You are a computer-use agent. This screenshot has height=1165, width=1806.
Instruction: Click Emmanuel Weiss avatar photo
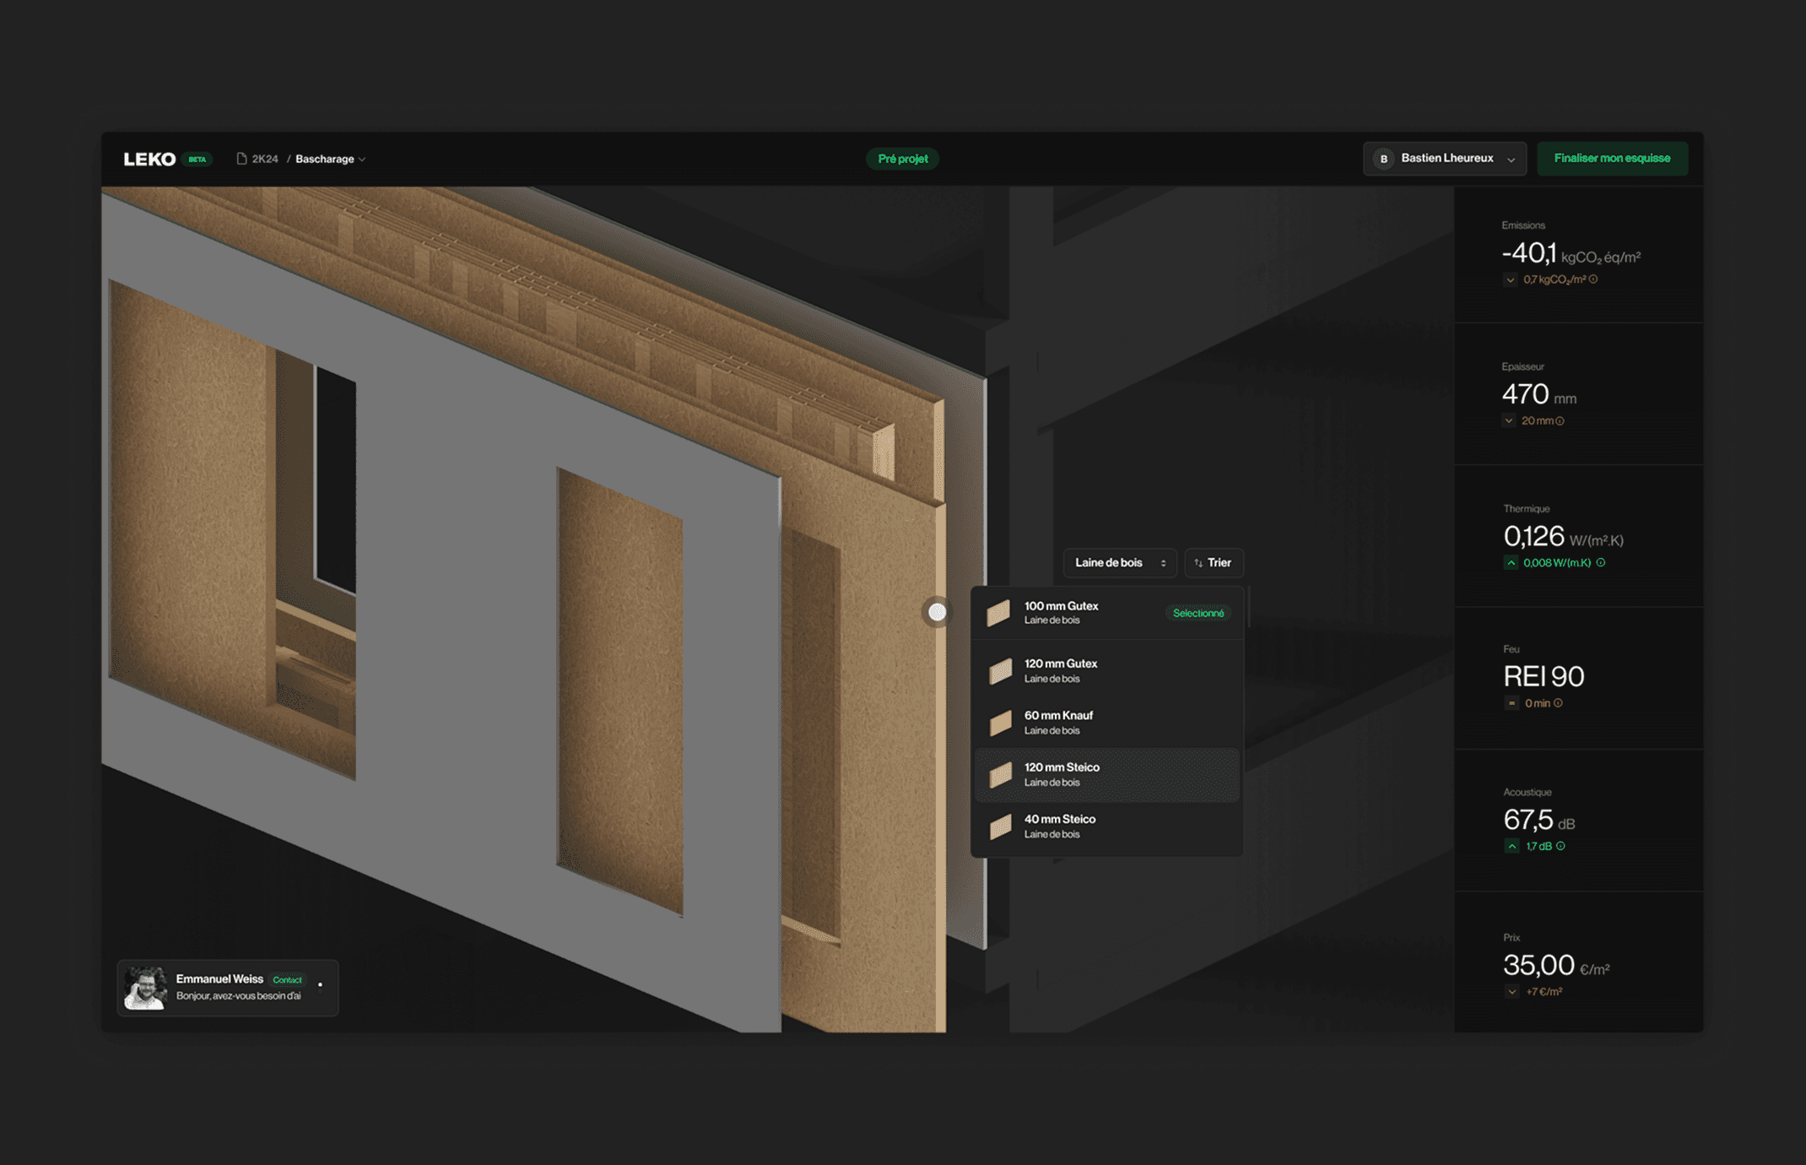[145, 988]
